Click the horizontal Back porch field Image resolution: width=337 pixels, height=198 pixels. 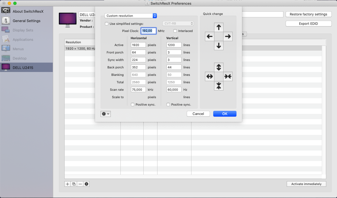(138, 67)
